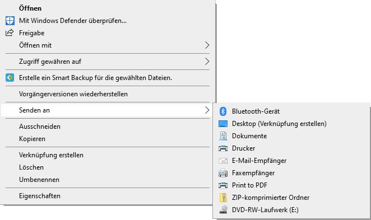Expand the Öffnen mit submenu arrow

tap(207, 45)
